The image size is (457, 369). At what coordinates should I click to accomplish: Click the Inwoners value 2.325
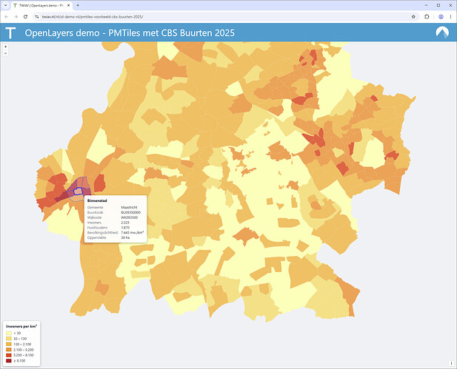[125, 223]
